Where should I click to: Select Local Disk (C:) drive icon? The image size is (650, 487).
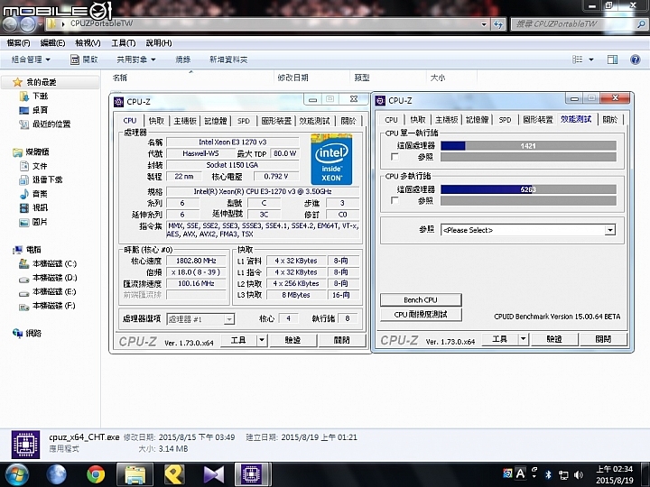[24, 263]
